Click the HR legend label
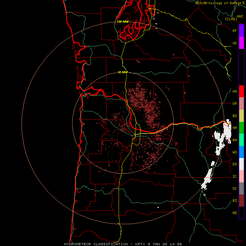 point(235,128)
